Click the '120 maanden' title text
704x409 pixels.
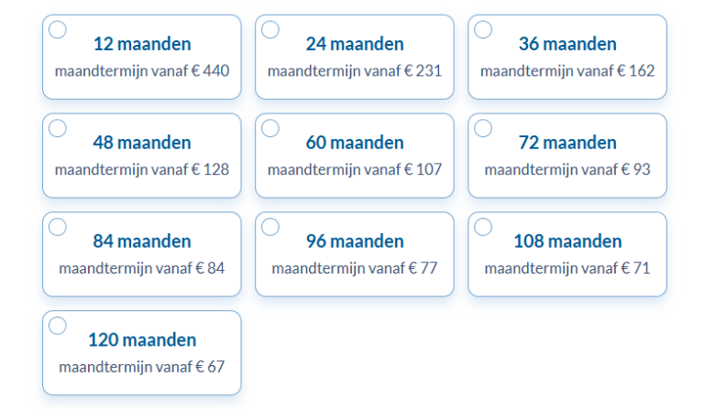pyautogui.click(x=142, y=340)
